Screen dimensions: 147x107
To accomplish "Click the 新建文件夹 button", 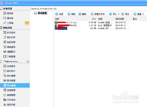I will (x=98, y=14).
